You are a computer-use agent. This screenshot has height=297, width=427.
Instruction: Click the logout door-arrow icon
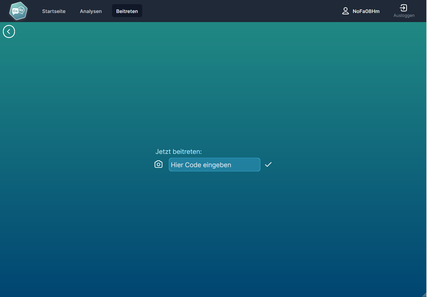[x=404, y=8]
